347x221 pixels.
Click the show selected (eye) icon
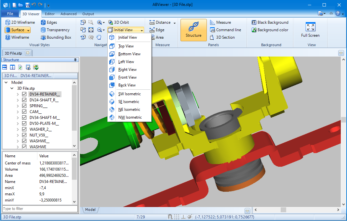(28, 67)
